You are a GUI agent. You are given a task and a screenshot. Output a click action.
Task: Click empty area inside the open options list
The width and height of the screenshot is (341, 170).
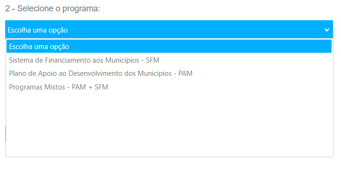(x=169, y=125)
